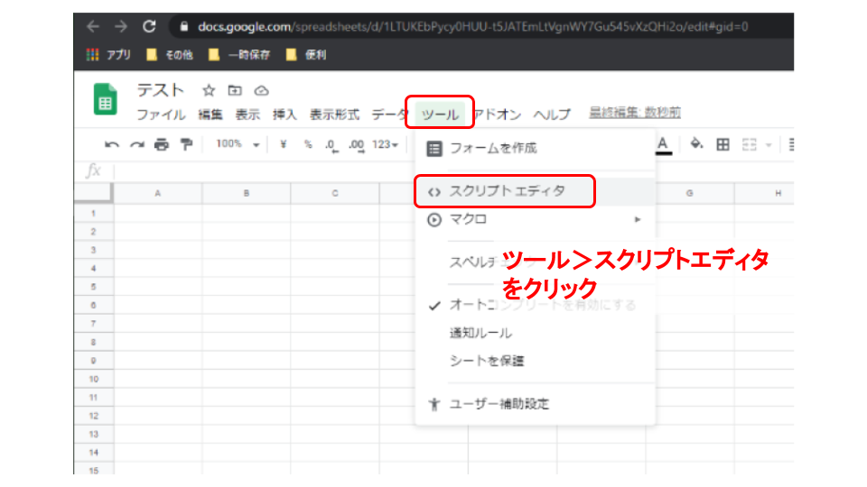Select row 1 header
This screenshot has height=487, width=867.
click(x=93, y=213)
